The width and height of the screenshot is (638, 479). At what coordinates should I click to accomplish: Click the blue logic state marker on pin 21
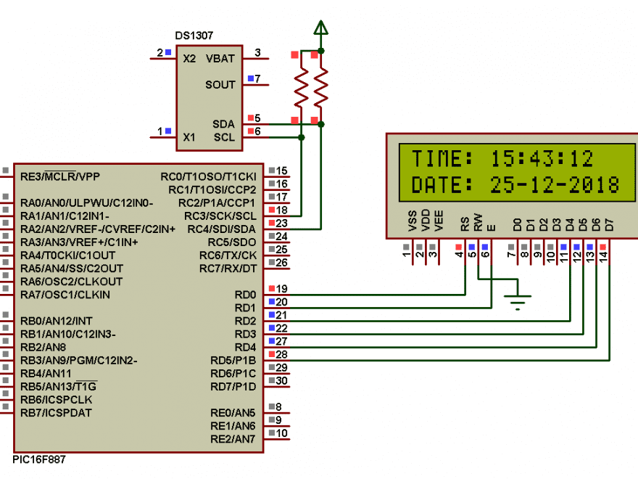click(272, 314)
